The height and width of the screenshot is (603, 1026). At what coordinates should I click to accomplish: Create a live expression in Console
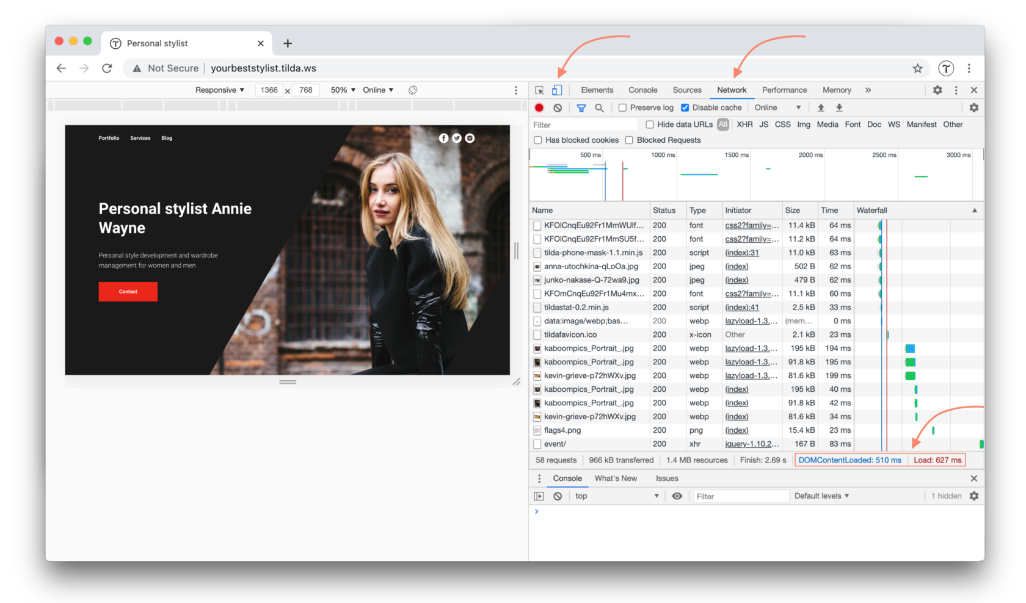(677, 496)
